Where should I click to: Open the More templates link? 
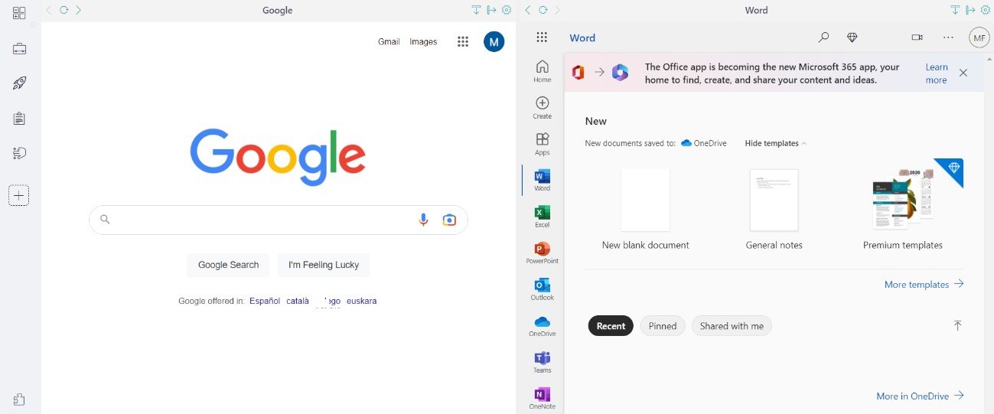pos(924,284)
